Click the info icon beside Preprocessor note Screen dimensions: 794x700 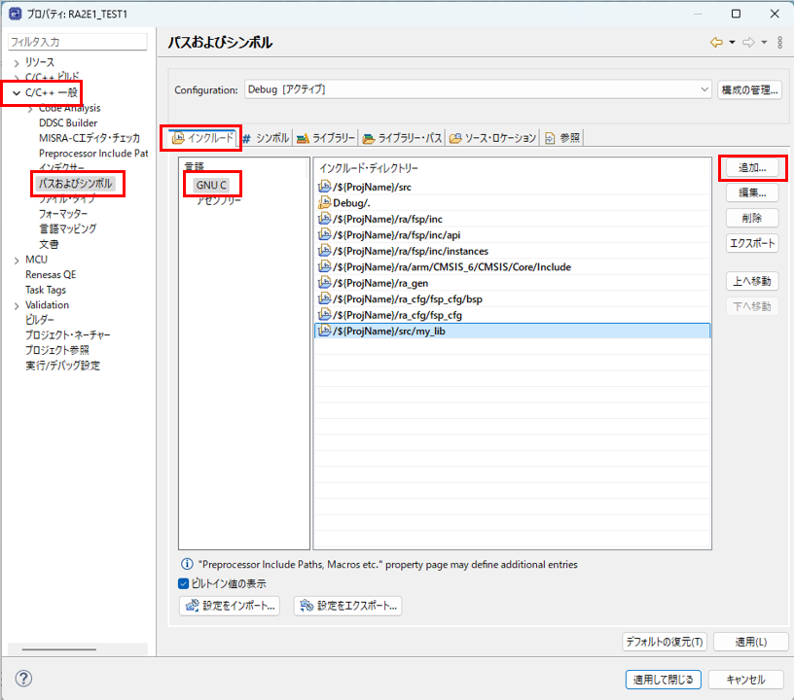click(x=187, y=564)
